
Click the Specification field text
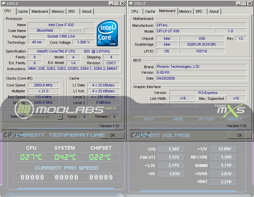point(74,51)
